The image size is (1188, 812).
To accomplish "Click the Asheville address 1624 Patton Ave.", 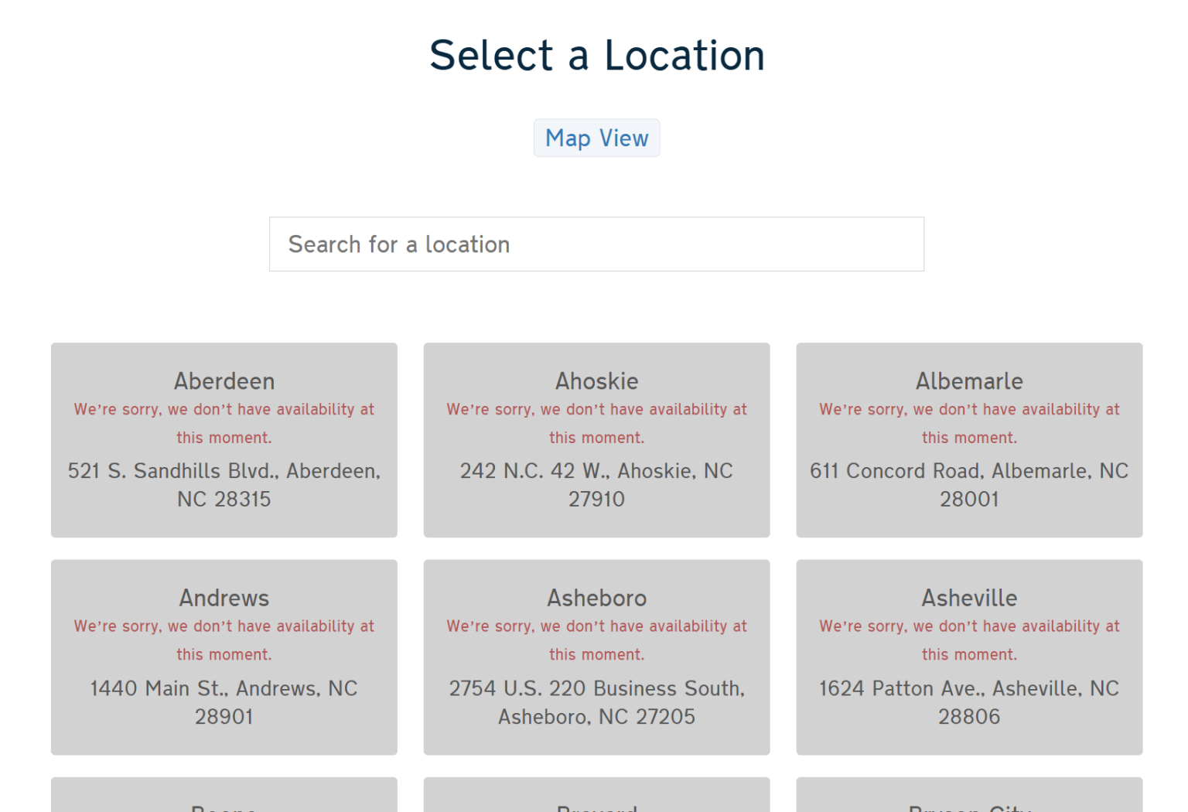I will pyautogui.click(x=968, y=701).
